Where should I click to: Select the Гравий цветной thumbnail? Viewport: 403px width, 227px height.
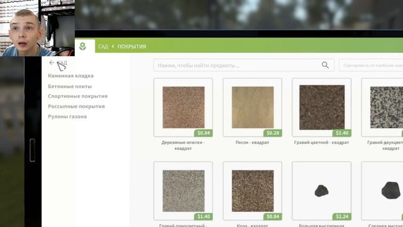[x=322, y=107]
